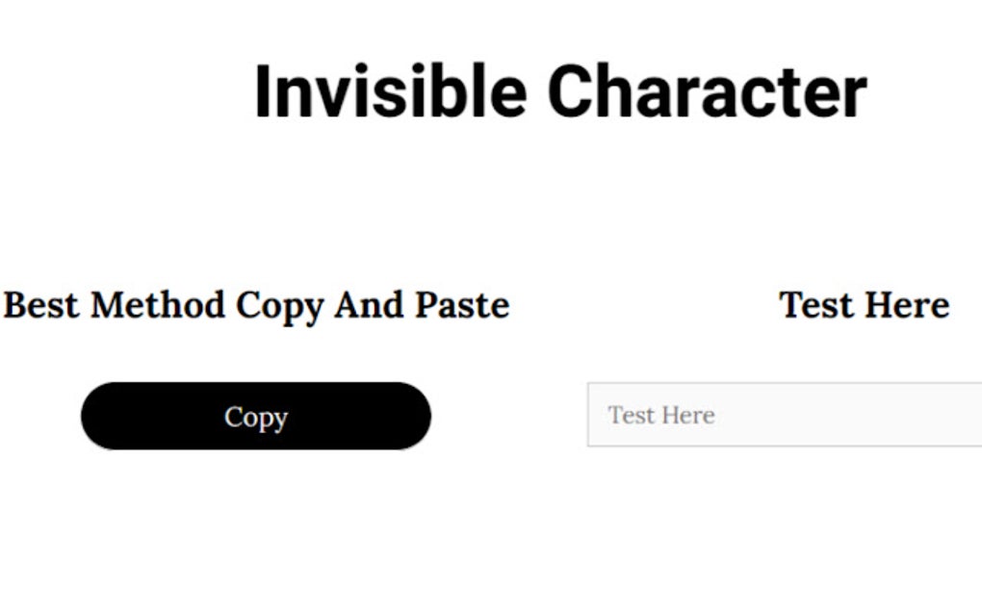
Task: Click the black Copy button
Action: [x=255, y=416]
